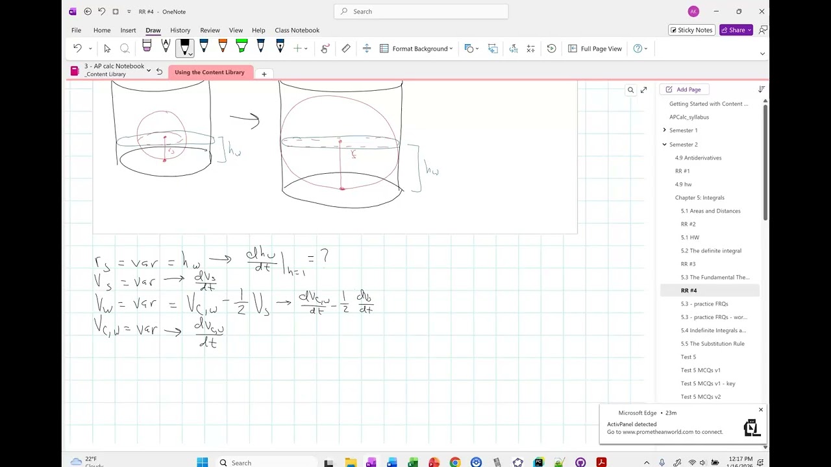Toggle Draw with Touch mode

(x=325, y=49)
